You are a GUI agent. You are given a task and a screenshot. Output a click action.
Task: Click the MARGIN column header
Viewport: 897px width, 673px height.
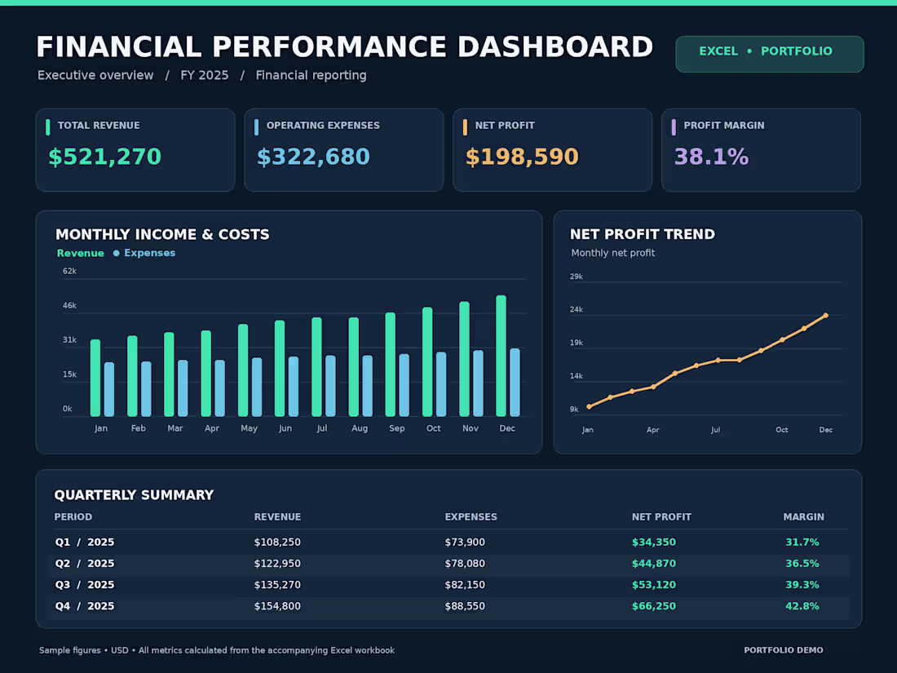[804, 516]
